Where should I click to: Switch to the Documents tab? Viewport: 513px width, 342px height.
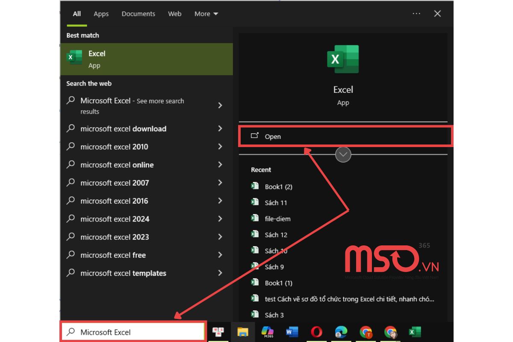point(138,14)
